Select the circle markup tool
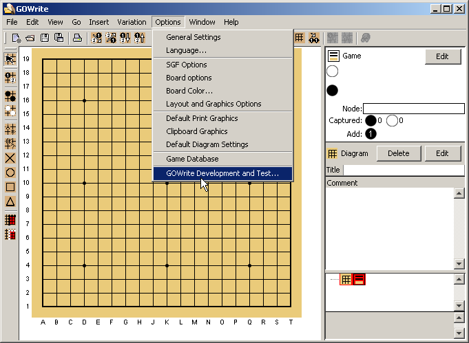469x343 pixels. click(x=10, y=173)
